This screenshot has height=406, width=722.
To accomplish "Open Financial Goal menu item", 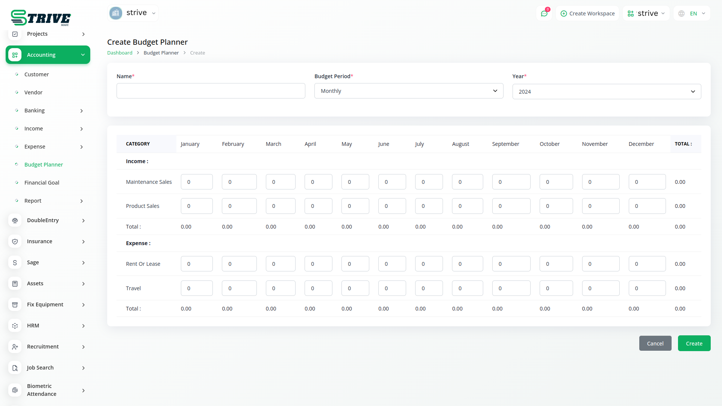I will (42, 183).
